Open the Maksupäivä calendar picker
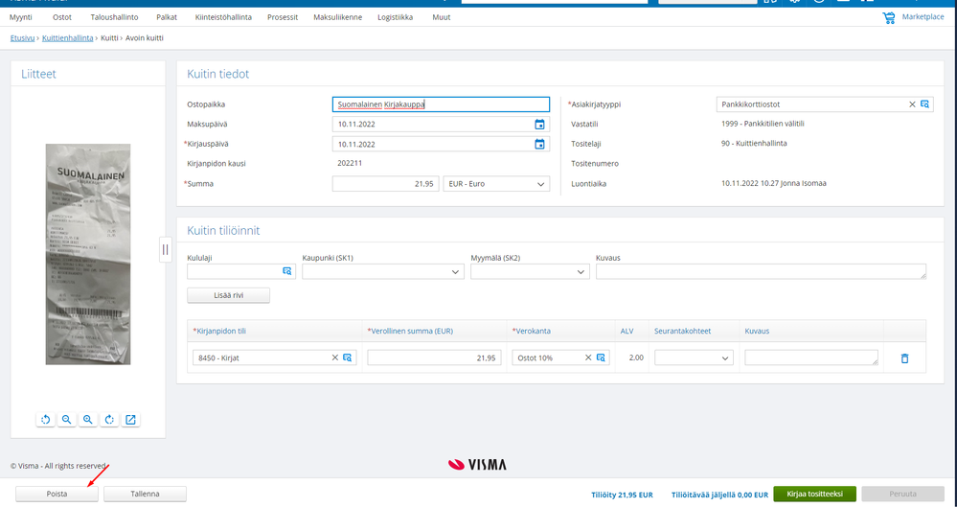The image size is (957, 507). pos(539,125)
